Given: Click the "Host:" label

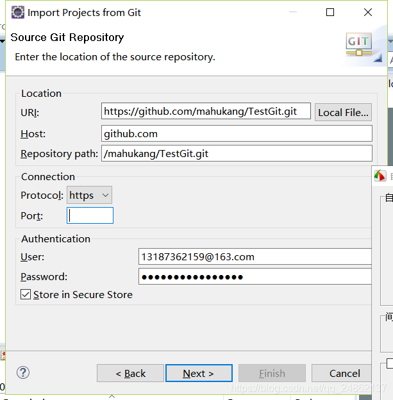Looking at the screenshot, I should tap(33, 134).
